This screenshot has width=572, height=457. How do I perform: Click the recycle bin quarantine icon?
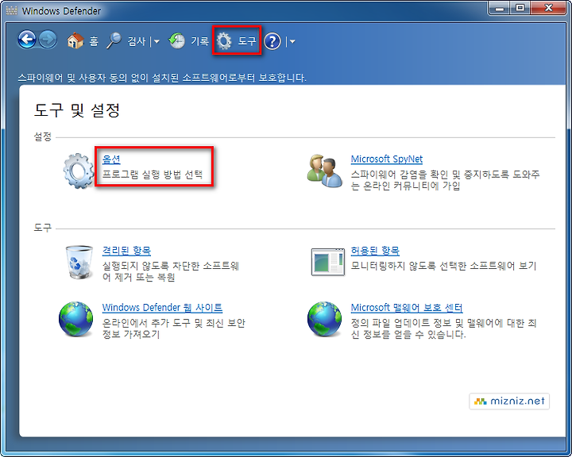pos(79,263)
